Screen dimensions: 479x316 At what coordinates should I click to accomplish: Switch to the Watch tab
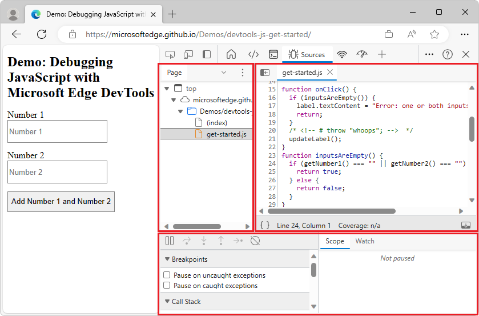coord(365,241)
